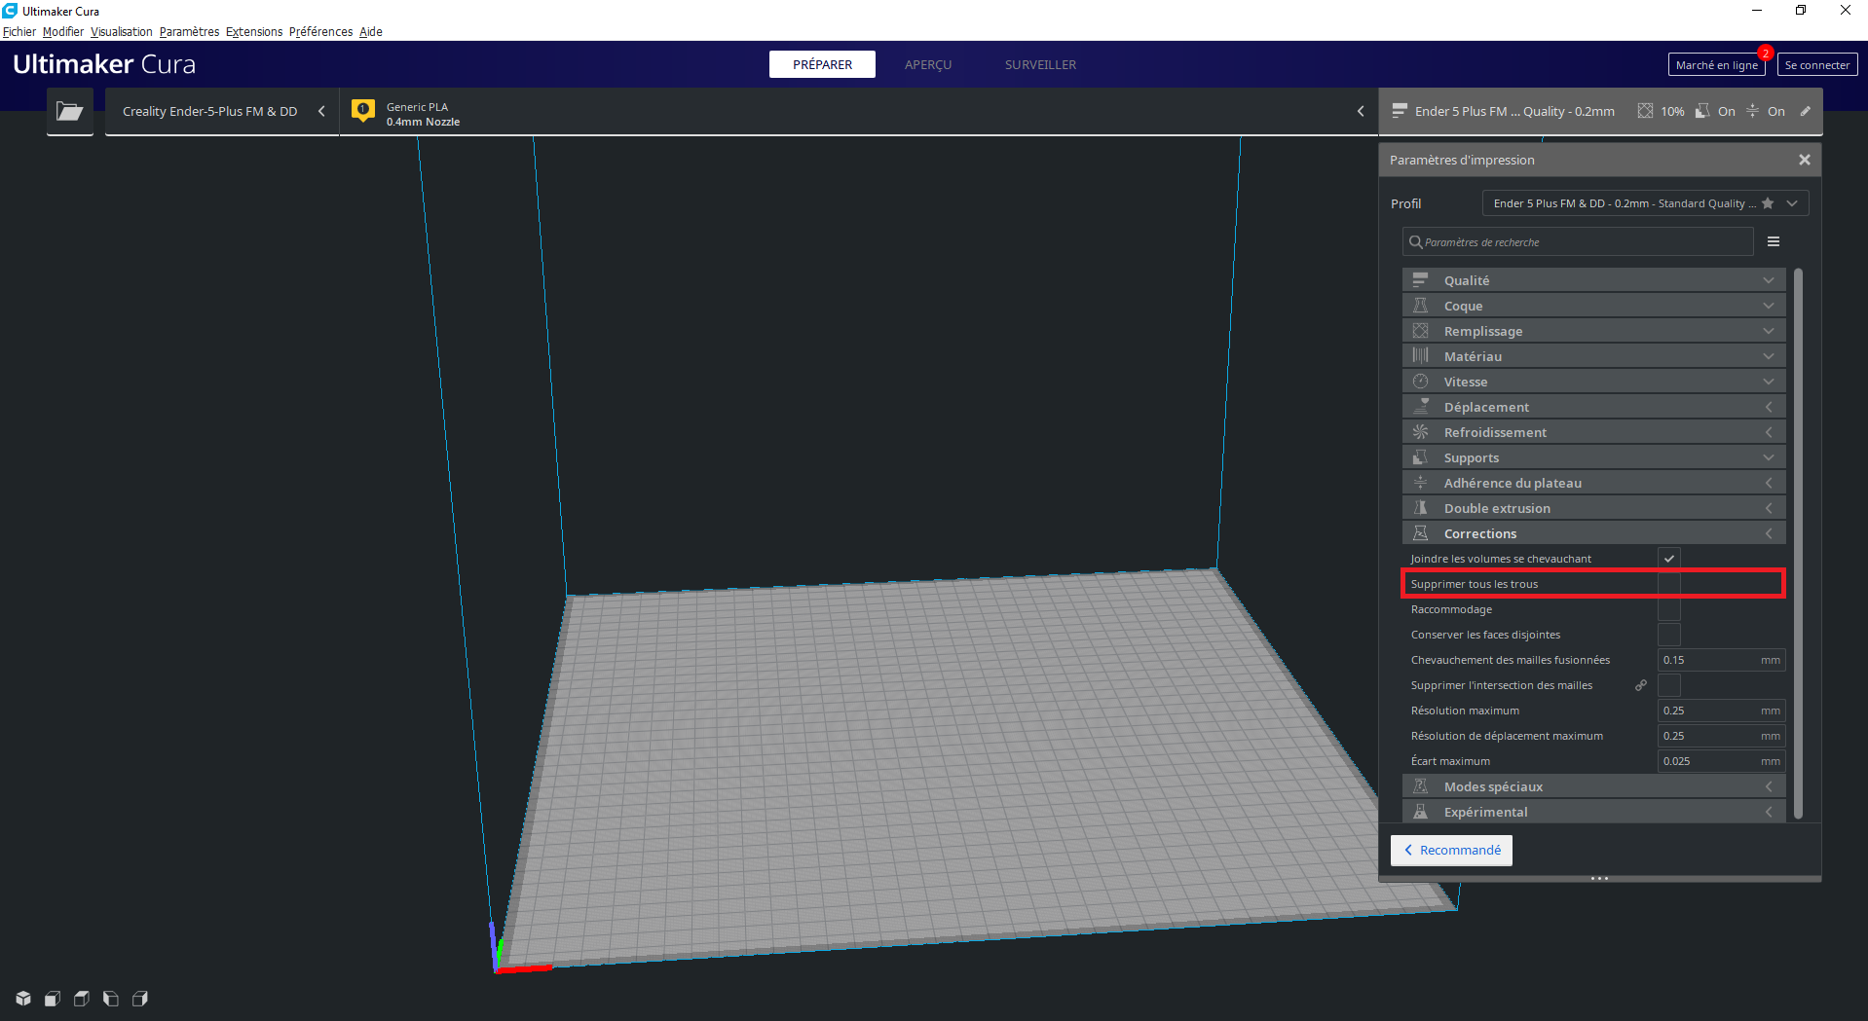Image resolution: width=1868 pixels, height=1021 pixels.
Task: Expand the Adhérence du plateau section
Action: click(1594, 483)
